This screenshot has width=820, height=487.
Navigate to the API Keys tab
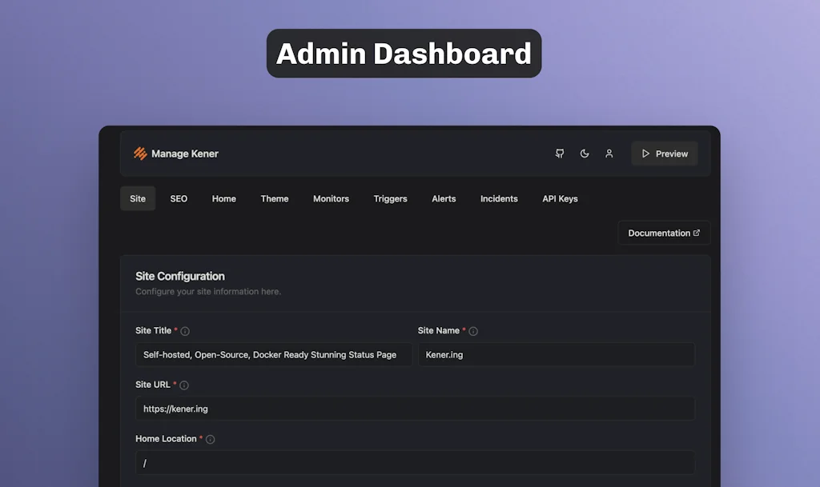pos(560,198)
